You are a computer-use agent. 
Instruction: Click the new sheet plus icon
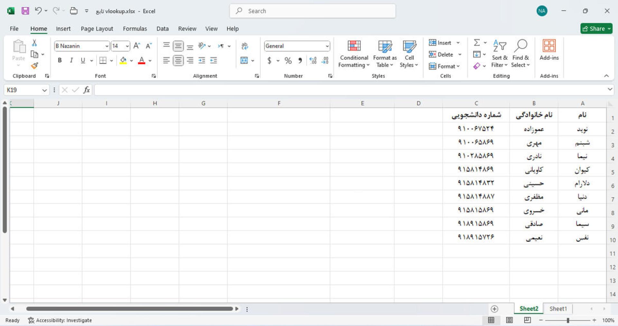coord(494,309)
